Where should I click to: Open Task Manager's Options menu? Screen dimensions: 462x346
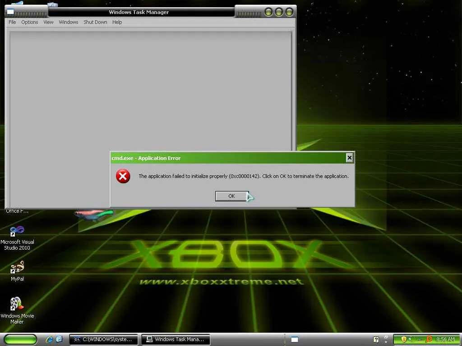[x=30, y=22]
